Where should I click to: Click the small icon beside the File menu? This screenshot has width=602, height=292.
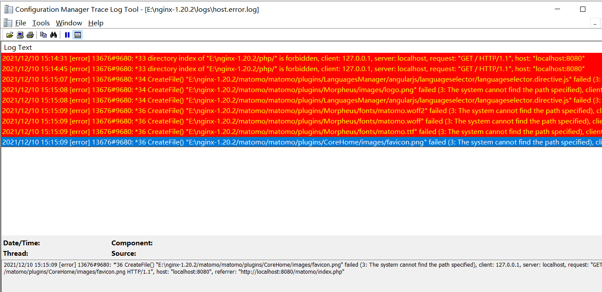[7, 23]
